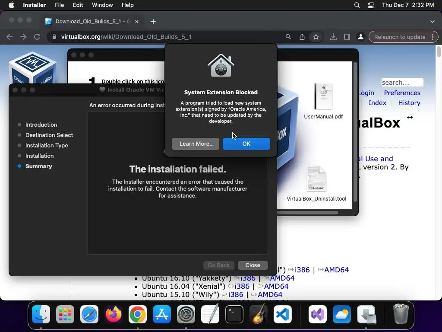The height and width of the screenshot is (332, 442).
Task: Open Chrome profile icon
Action: click(x=360, y=37)
